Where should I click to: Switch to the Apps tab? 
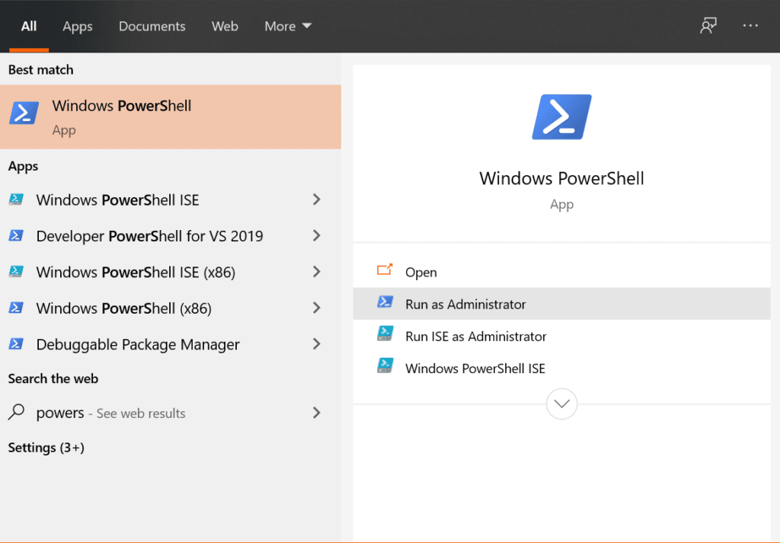[x=78, y=26]
